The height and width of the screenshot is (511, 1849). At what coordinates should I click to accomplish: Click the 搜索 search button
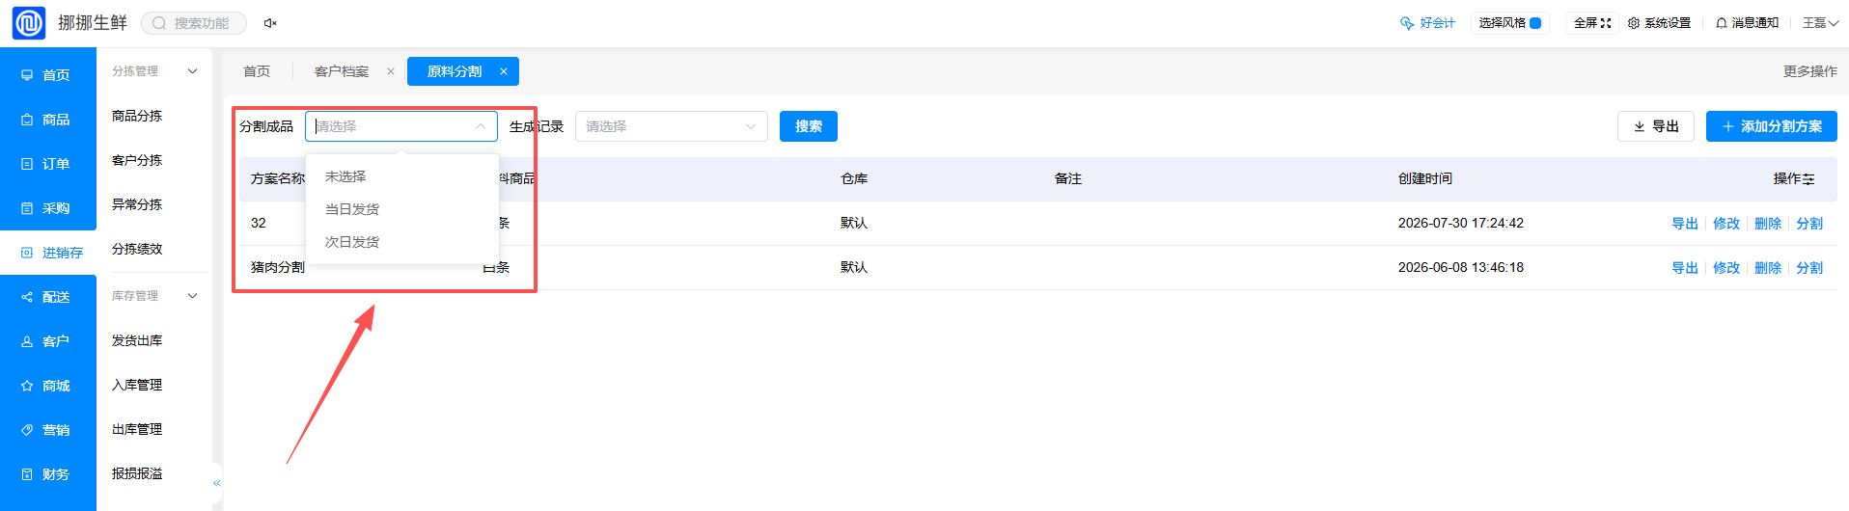pyautogui.click(x=809, y=126)
